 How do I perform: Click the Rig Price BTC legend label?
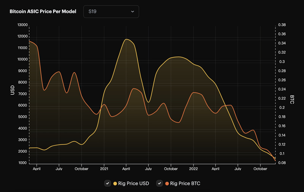point(185,184)
